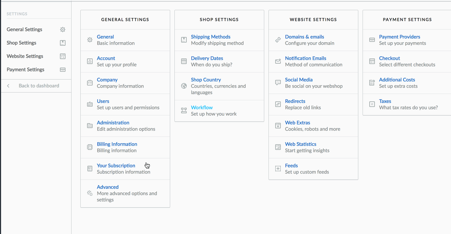Click the icon beside Website Settings in sidebar

click(x=63, y=56)
